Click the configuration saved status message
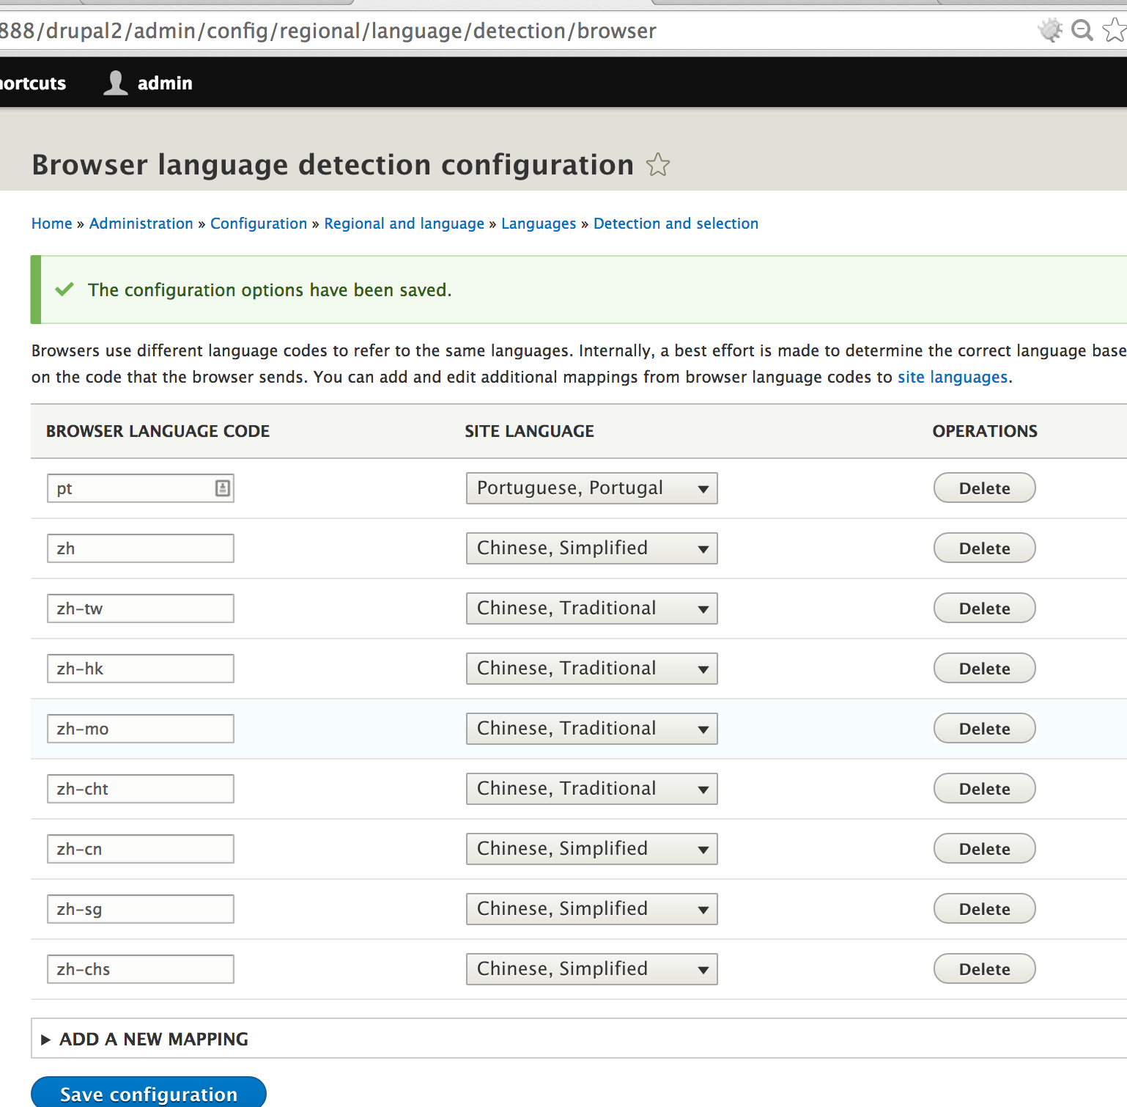The height and width of the screenshot is (1107, 1127). pos(270,290)
